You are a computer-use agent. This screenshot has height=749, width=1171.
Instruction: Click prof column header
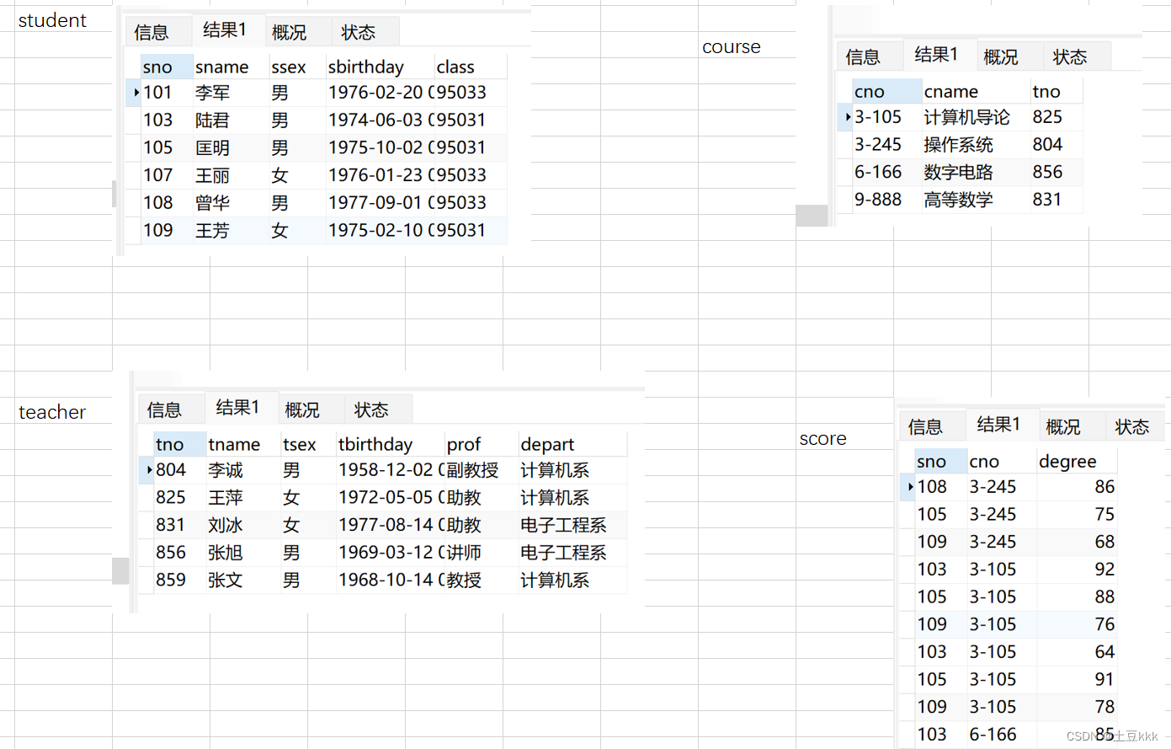pos(481,445)
